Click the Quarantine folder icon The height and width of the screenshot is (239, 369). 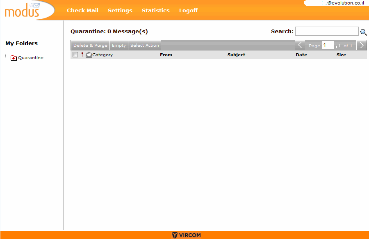click(x=14, y=58)
